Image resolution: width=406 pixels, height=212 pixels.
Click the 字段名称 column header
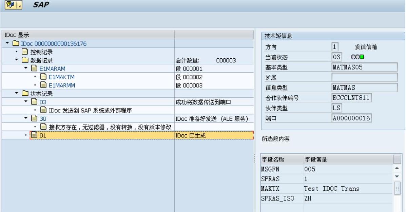click(282, 159)
